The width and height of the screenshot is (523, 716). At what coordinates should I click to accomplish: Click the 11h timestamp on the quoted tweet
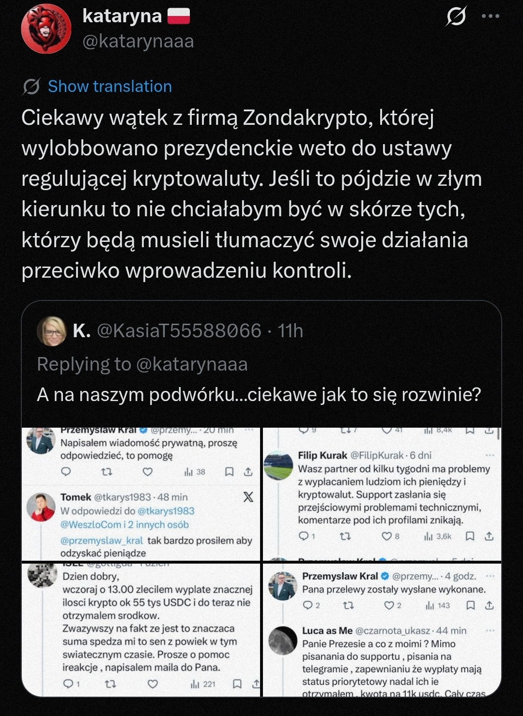click(x=291, y=331)
